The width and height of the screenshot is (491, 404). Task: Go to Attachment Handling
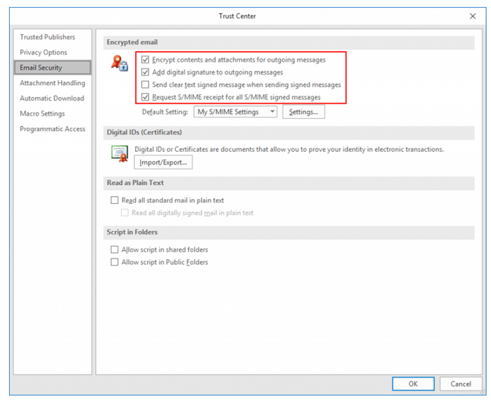[x=53, y=83]
